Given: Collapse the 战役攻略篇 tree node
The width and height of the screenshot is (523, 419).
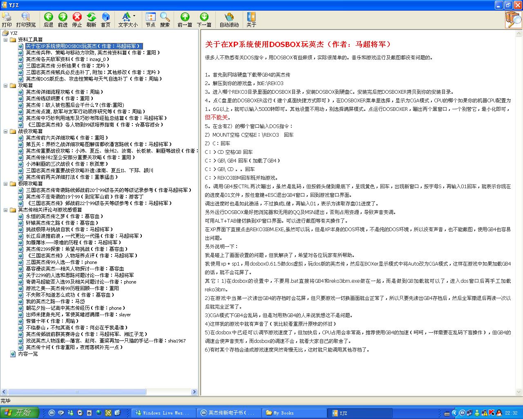Looking at the screenshot, I should pyautogui.click(x=6, y=131).
